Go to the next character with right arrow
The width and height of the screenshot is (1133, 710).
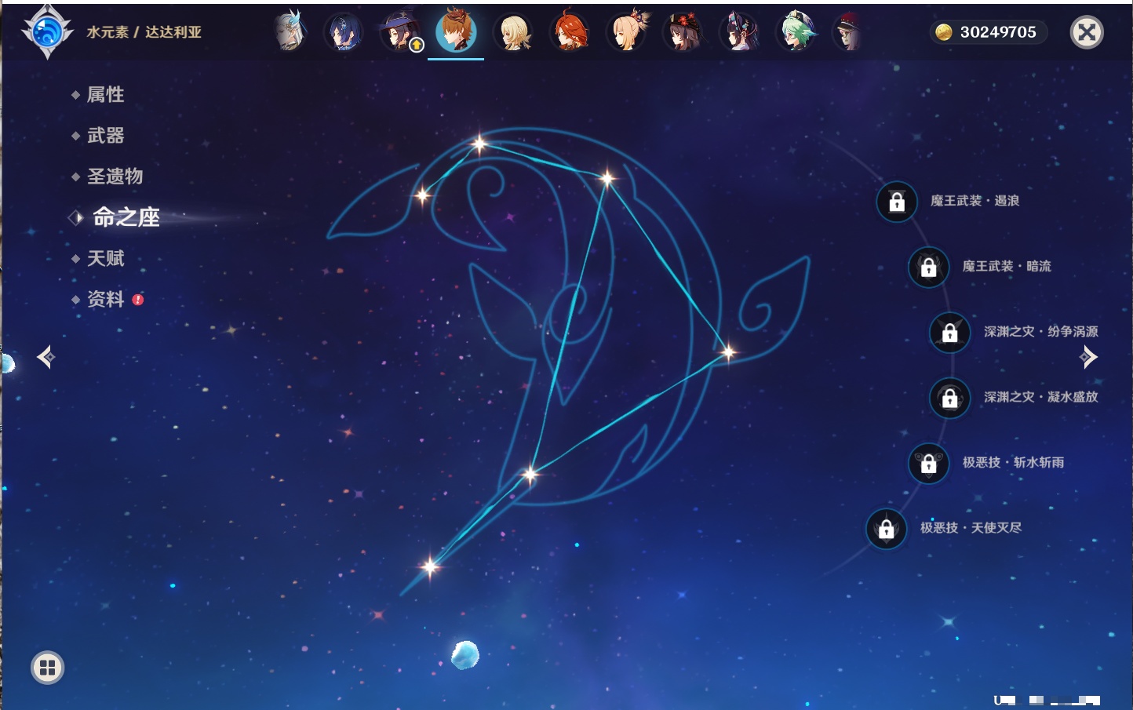pyautogui.click(x=1088, y=357)
